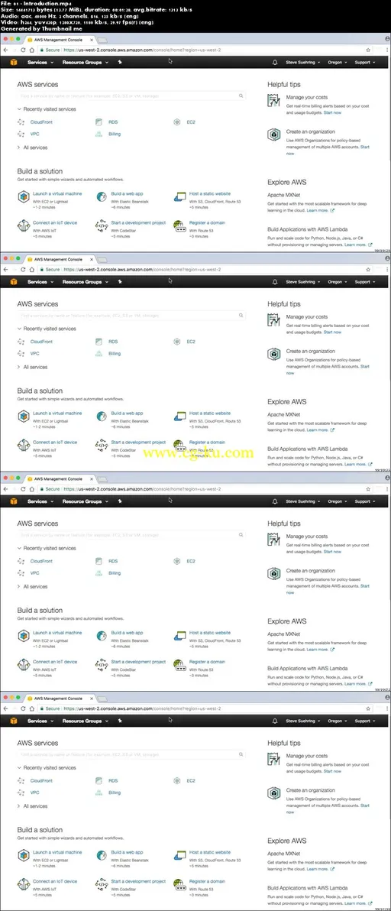
Task: Open the EC2 link in the third frame
Action: (191, 561)
